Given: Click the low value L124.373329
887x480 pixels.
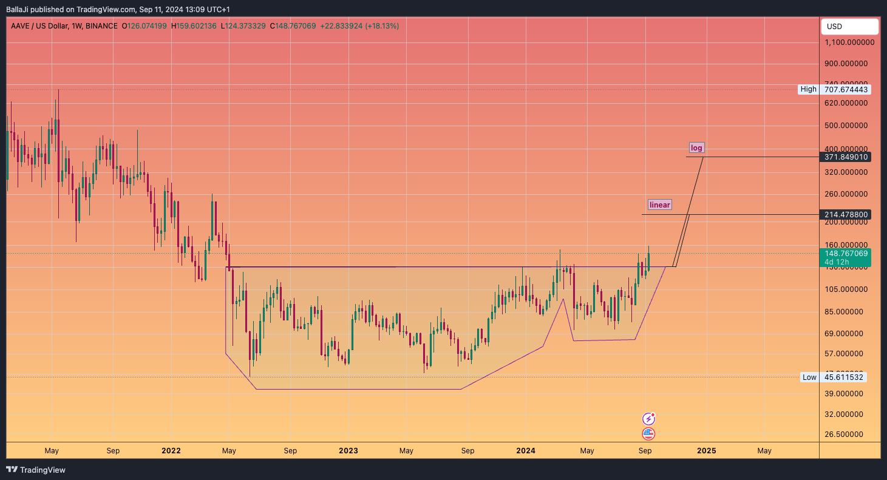Looking at the screenshot, I should point(243,26).
